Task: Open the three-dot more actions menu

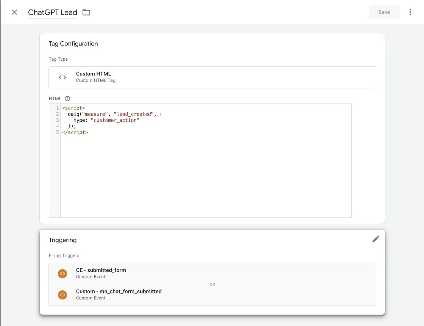Action: tap(410, 12)
